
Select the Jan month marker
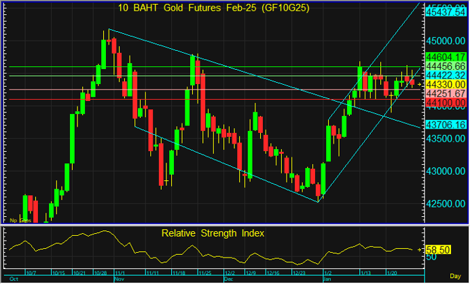point(327,279)
